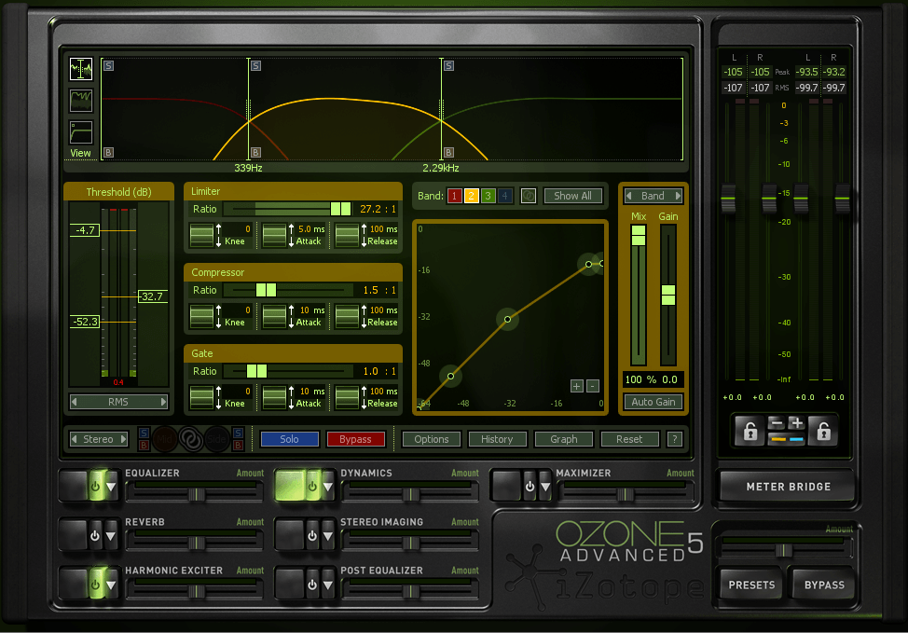
Task: Click the iZotope swirl logo icon
Action: point(191,438)
